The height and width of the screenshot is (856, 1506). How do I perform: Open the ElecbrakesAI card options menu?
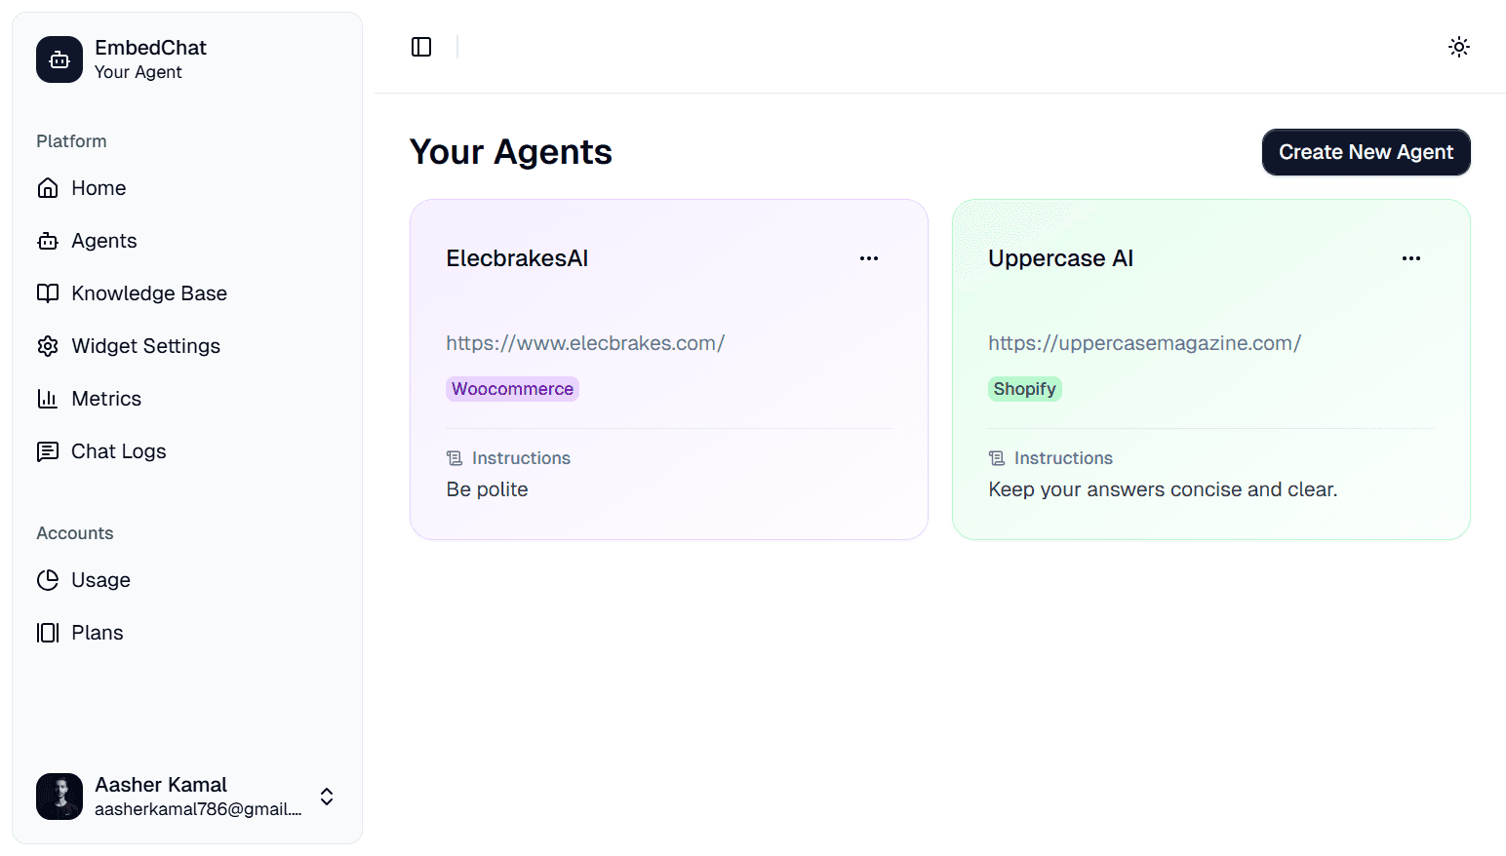pyautogui.click(x=868, y=257)
